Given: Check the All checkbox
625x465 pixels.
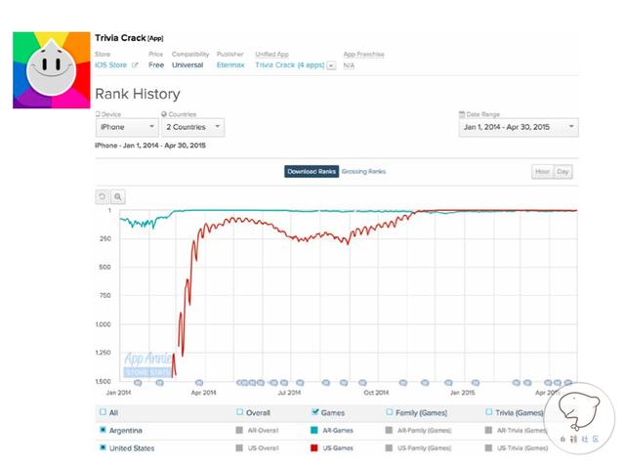Looking at the screenshot, I should (103, 412).
